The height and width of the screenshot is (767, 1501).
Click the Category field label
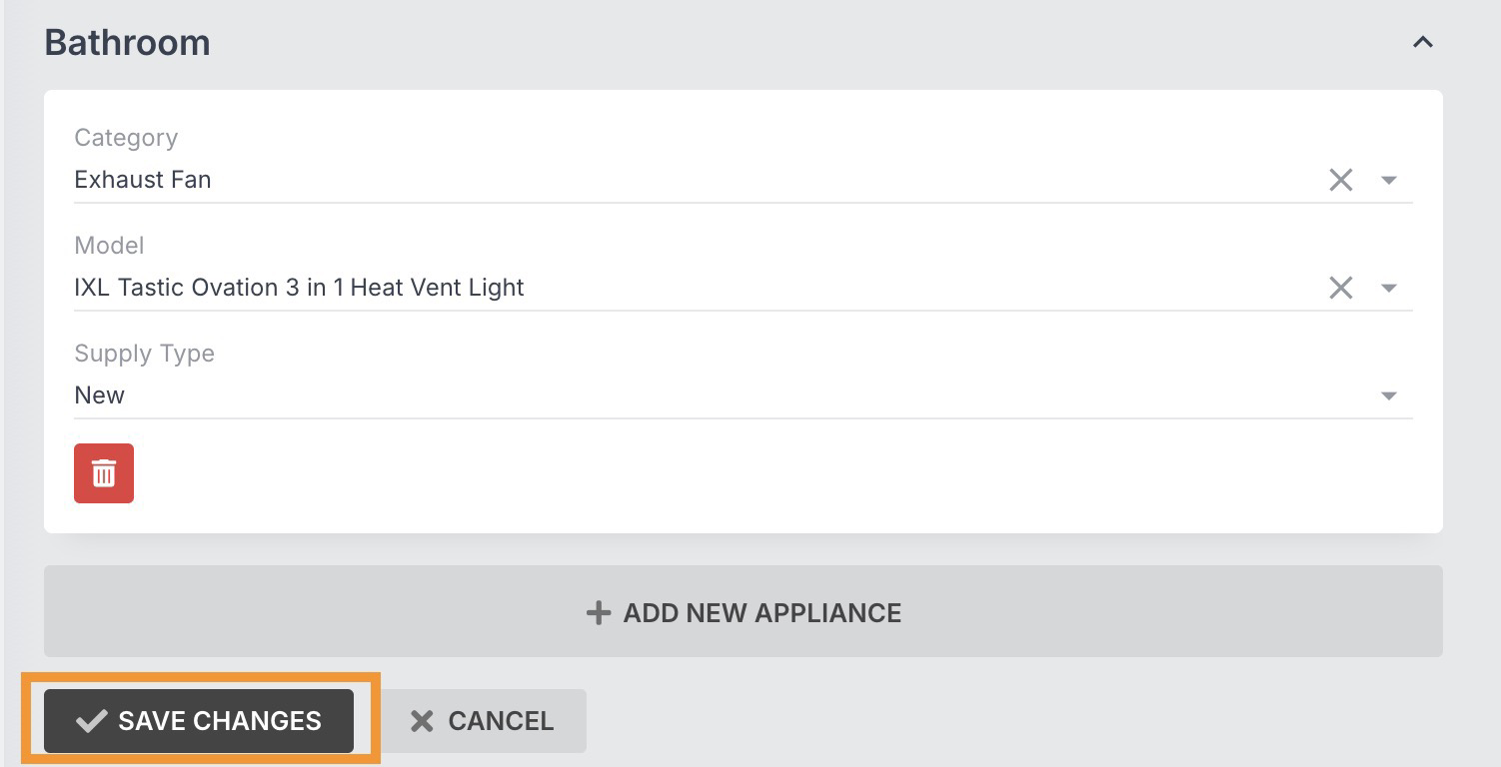tap(126, 138)
